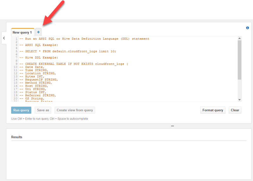
Task: Click the Format query button
Action: 213,110
